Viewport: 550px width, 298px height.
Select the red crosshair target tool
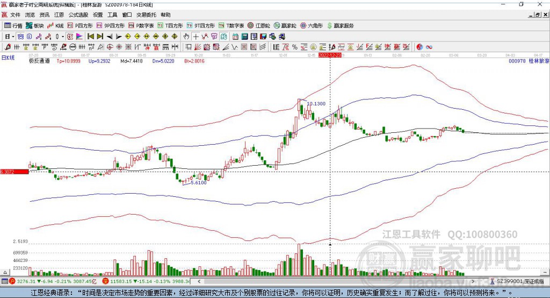tap(109, 47)
